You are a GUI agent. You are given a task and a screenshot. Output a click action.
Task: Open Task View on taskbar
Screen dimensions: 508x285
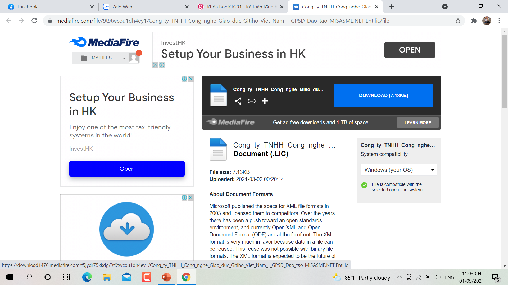[67, 277]
